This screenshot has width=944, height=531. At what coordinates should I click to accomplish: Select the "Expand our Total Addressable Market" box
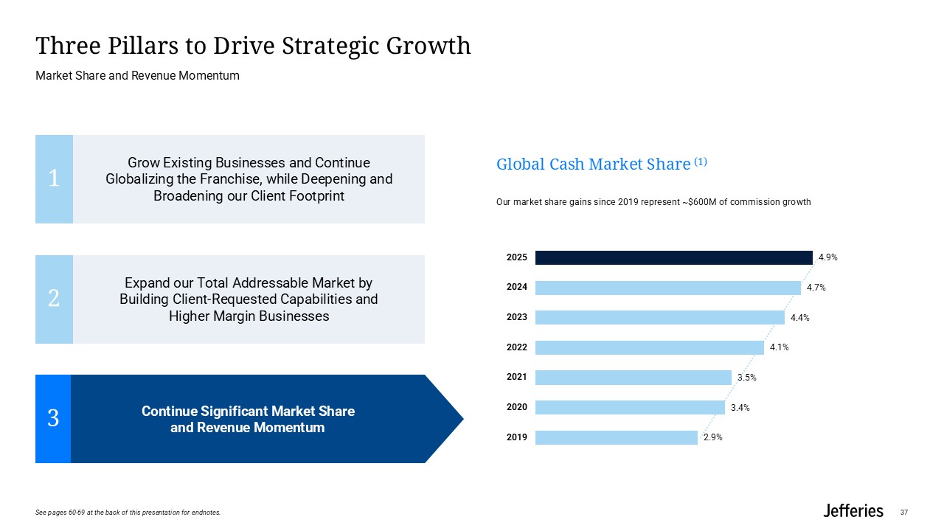(x=249, y=299)
